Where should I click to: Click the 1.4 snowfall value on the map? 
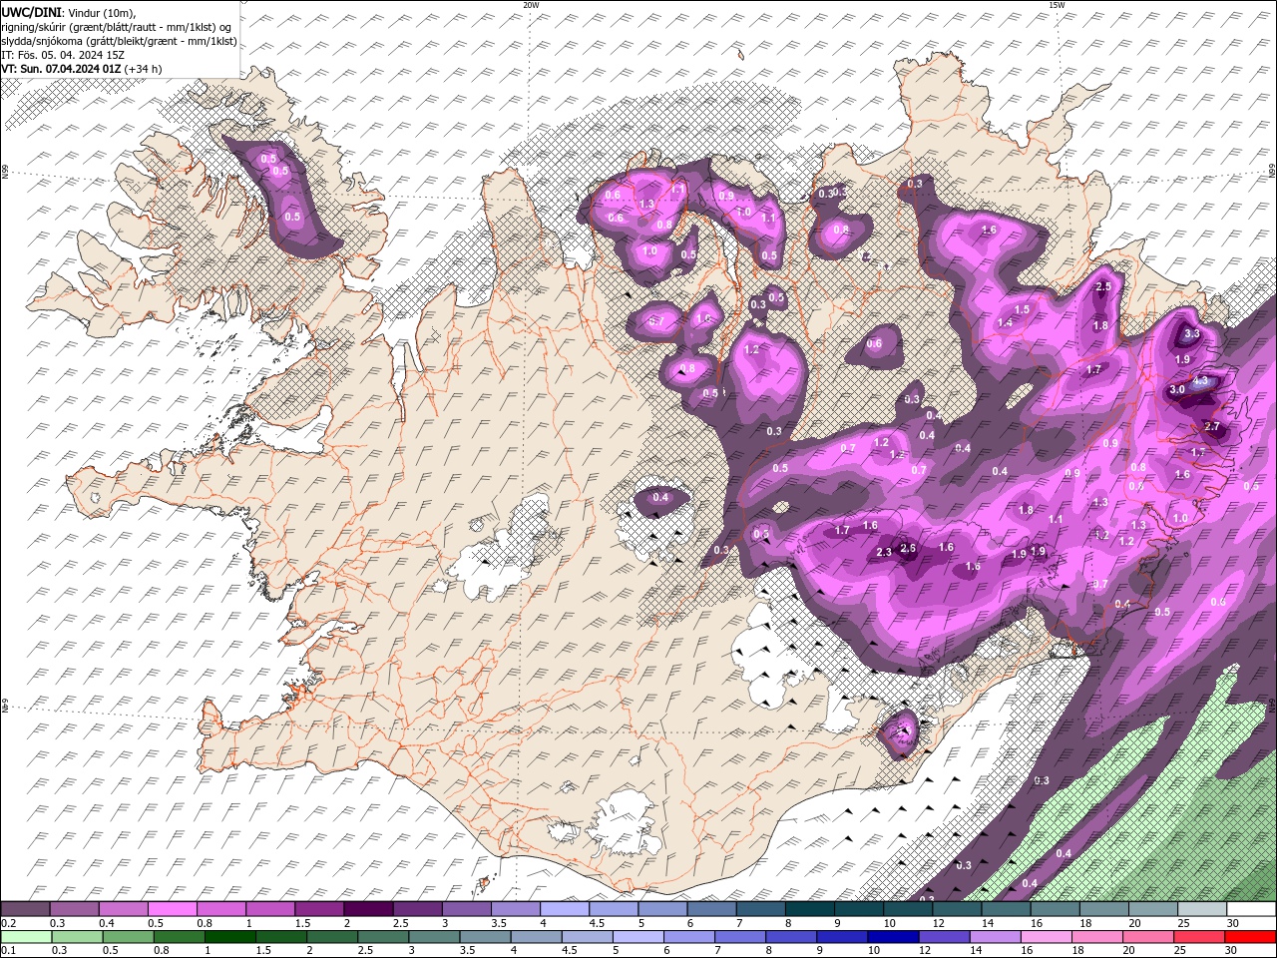(x=1005, y=322)
